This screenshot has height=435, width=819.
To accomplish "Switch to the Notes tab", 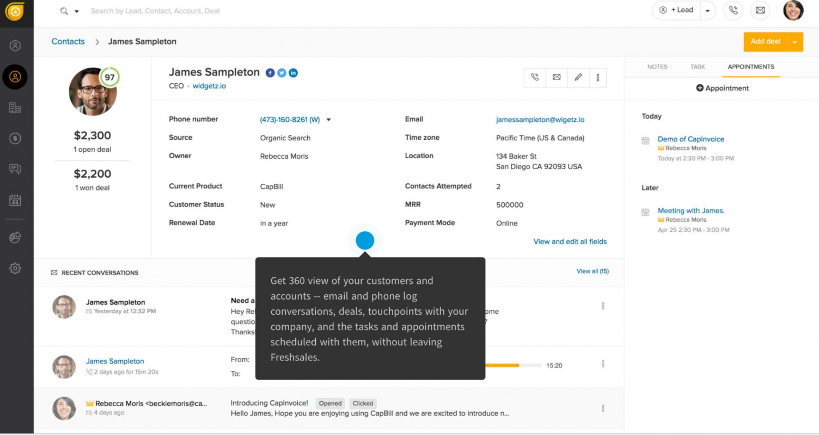I will pyautogui.click(x=657, y=67).
